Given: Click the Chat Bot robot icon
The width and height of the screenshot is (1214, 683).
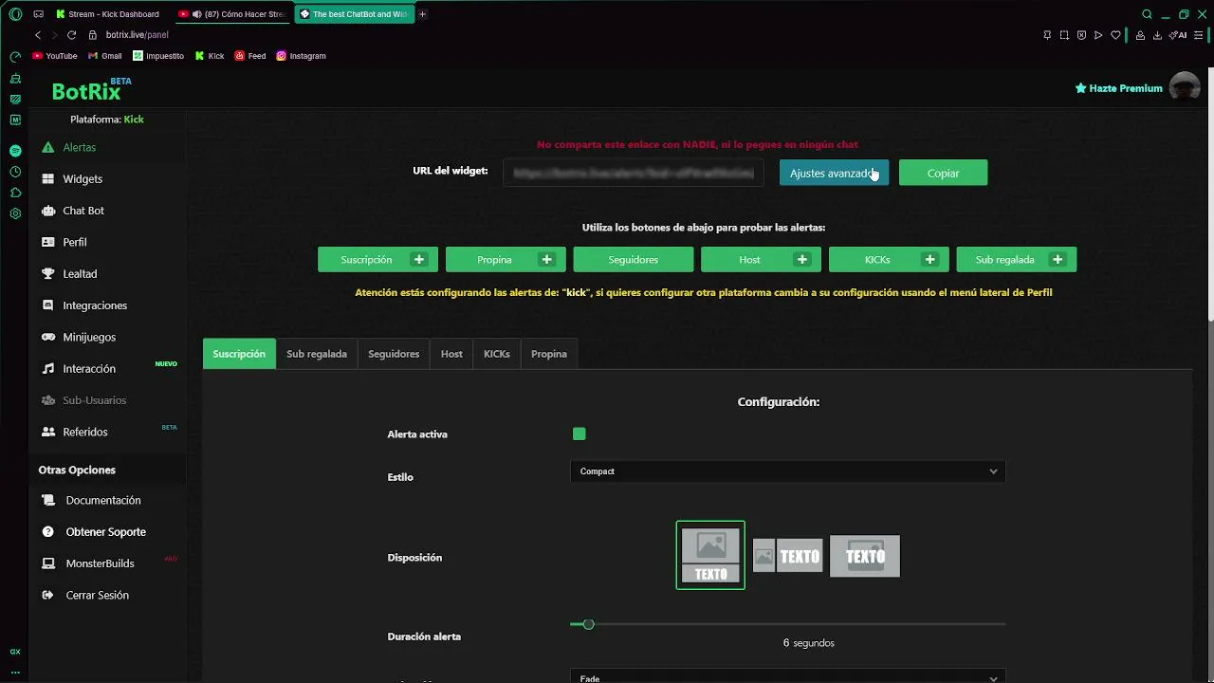Looking at the screenshot, I should [48, 211].
